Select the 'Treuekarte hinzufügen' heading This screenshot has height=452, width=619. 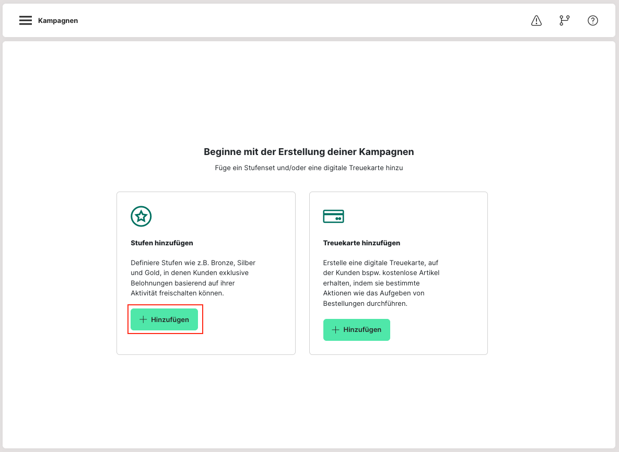(361, 243)
